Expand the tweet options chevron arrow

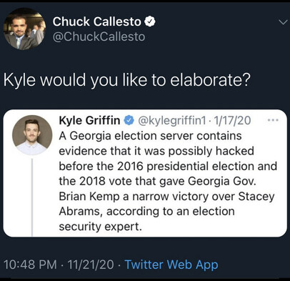tap(283, 23)
